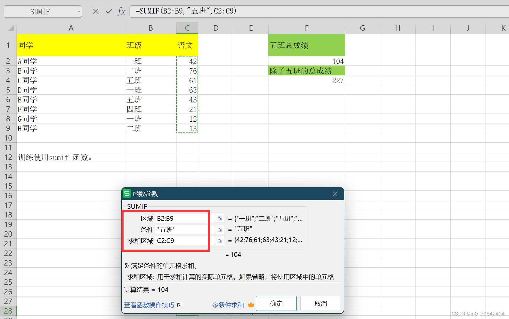Open the 多条件求和 premium link
509x319 pixels.
(x=228, y=305)
